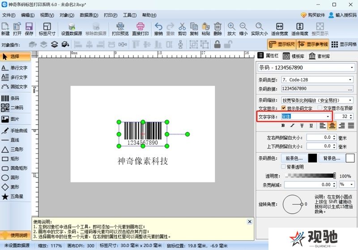Viewport: 358px width, 250px height.
Task: Toggle strikethrough text style
Action: pyautogui.click(x=302, y=125)
